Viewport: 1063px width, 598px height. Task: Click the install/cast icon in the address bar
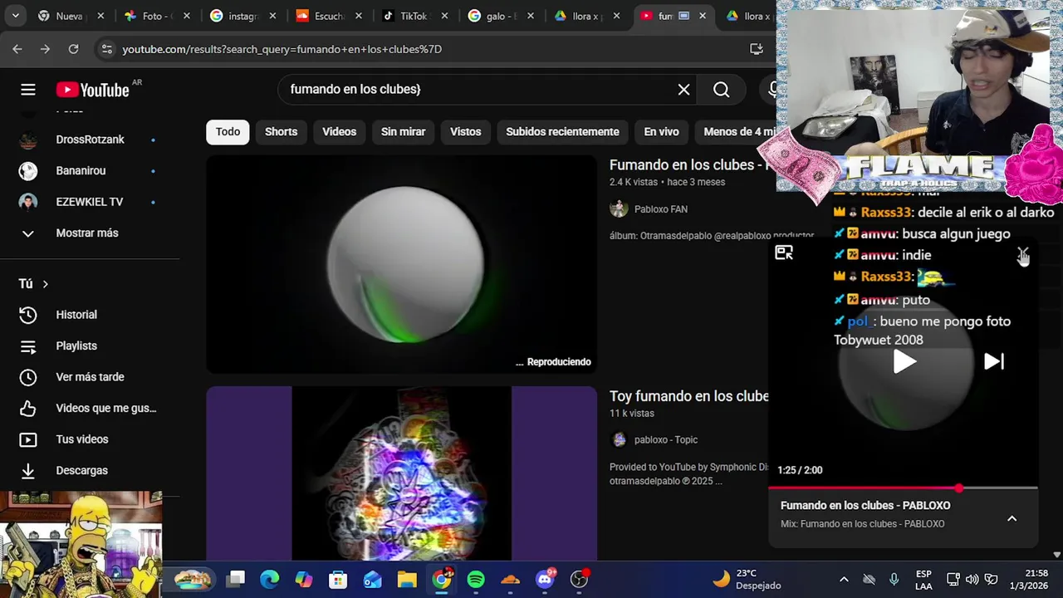coord(756,49)
